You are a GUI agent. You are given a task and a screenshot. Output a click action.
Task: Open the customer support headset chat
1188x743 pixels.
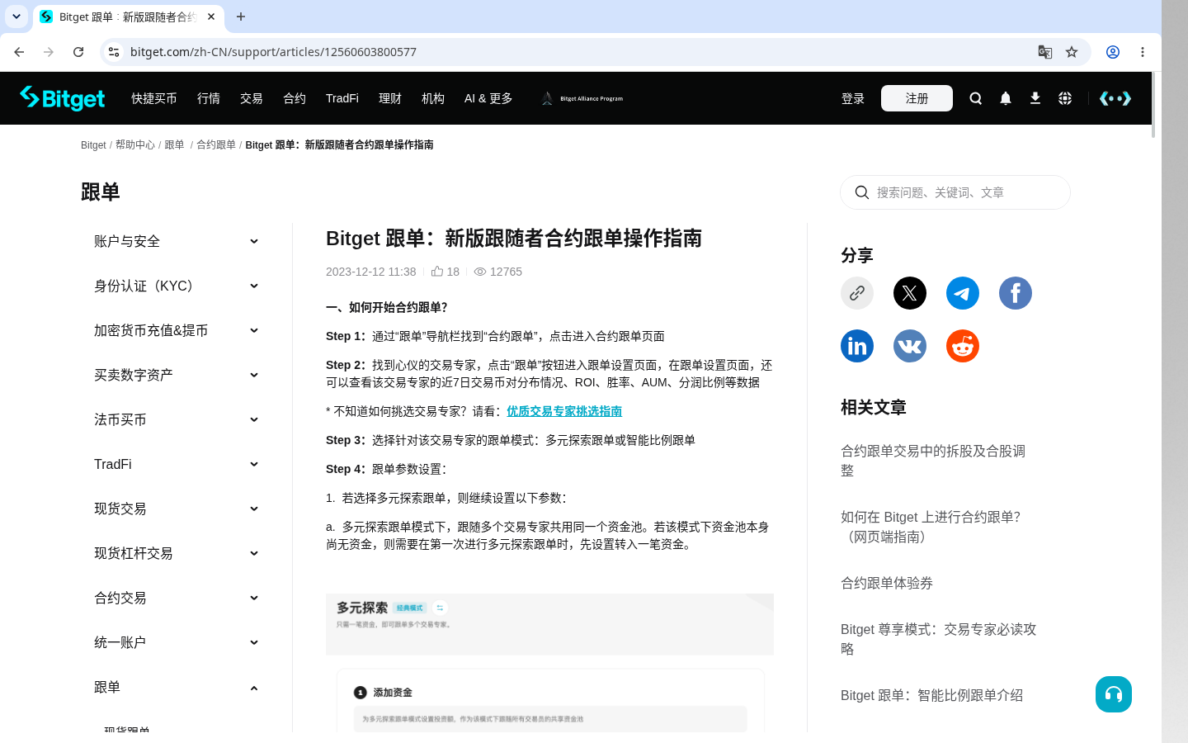click(1114, 694)
